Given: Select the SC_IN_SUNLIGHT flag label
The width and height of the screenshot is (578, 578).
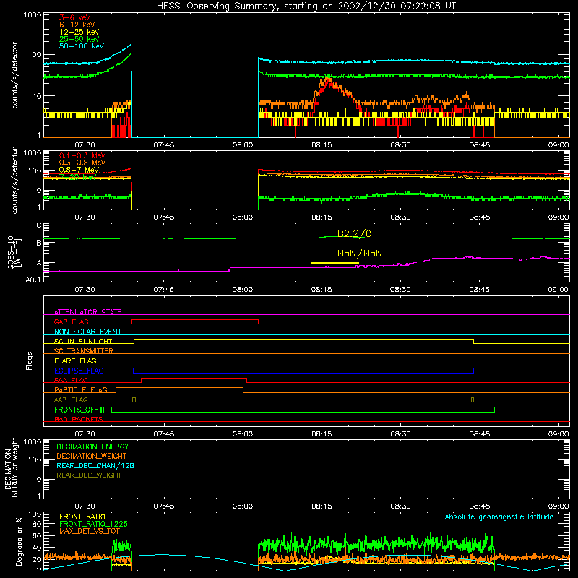Looking at the screenshot, I should (83, 341).
